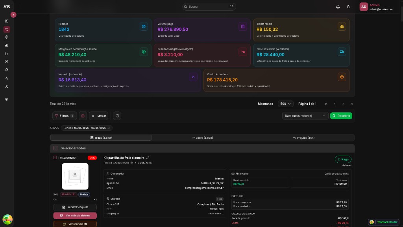
Task: Click the Buscar search field
Action: tap(209, 7)
